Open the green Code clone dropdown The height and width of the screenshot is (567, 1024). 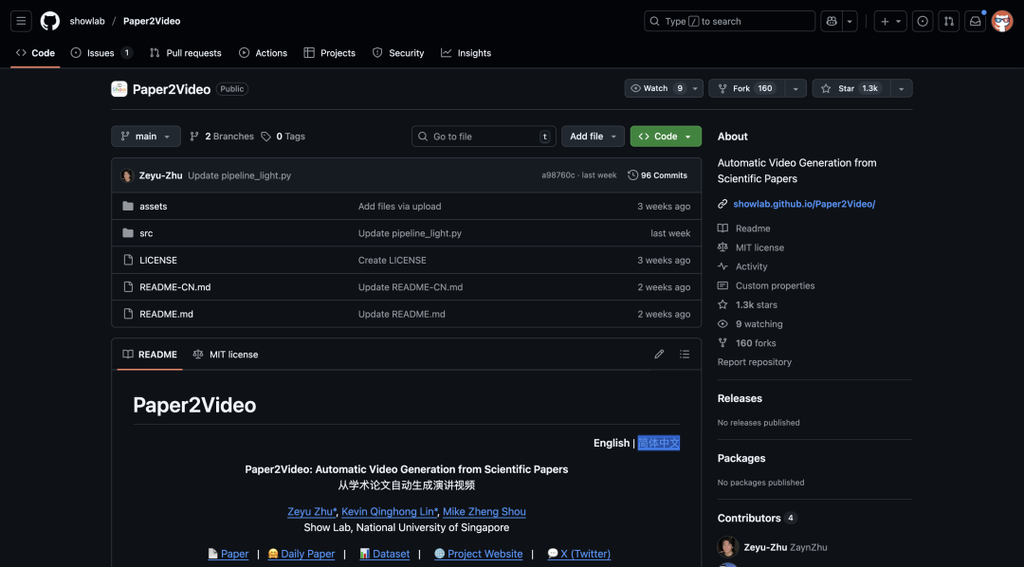(666, 136)
